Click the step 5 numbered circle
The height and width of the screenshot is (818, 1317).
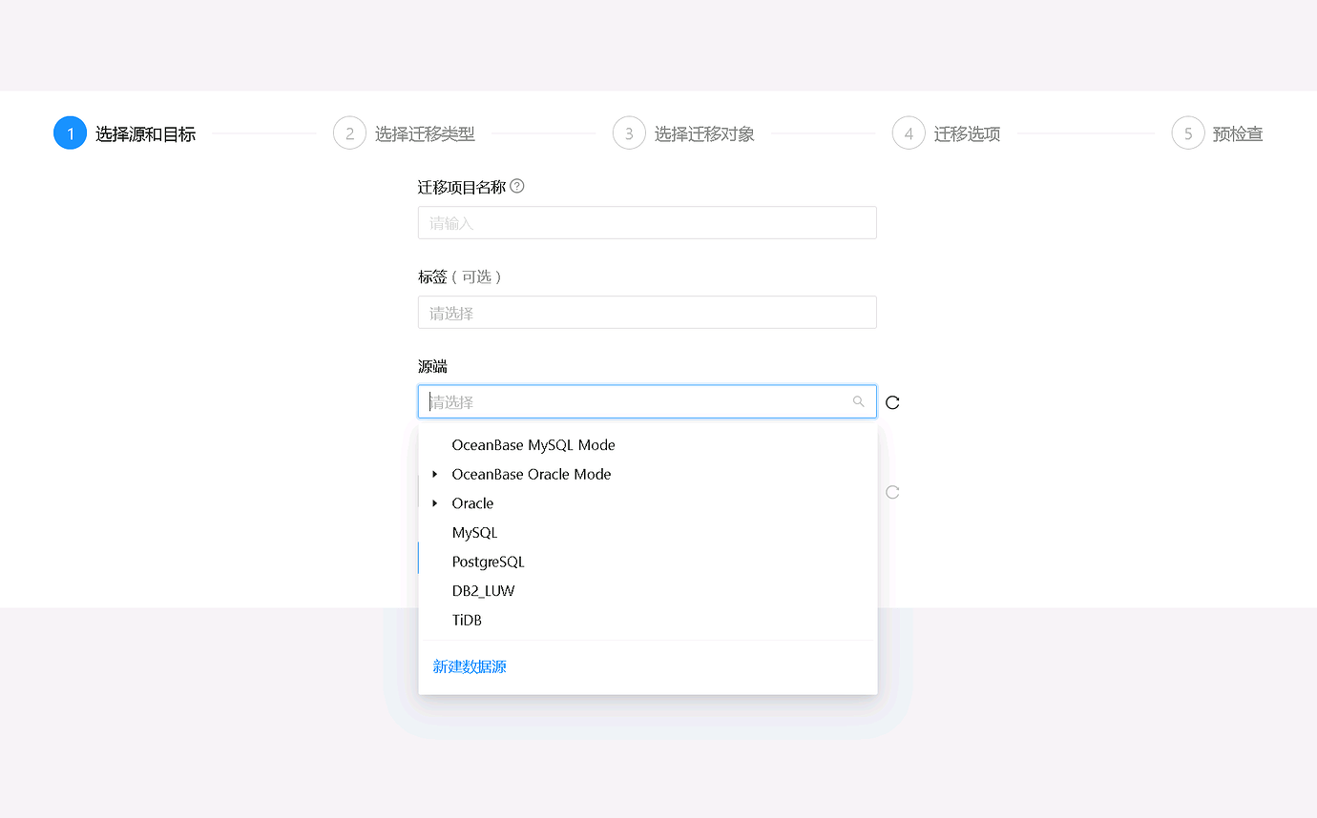(1186, 133)
